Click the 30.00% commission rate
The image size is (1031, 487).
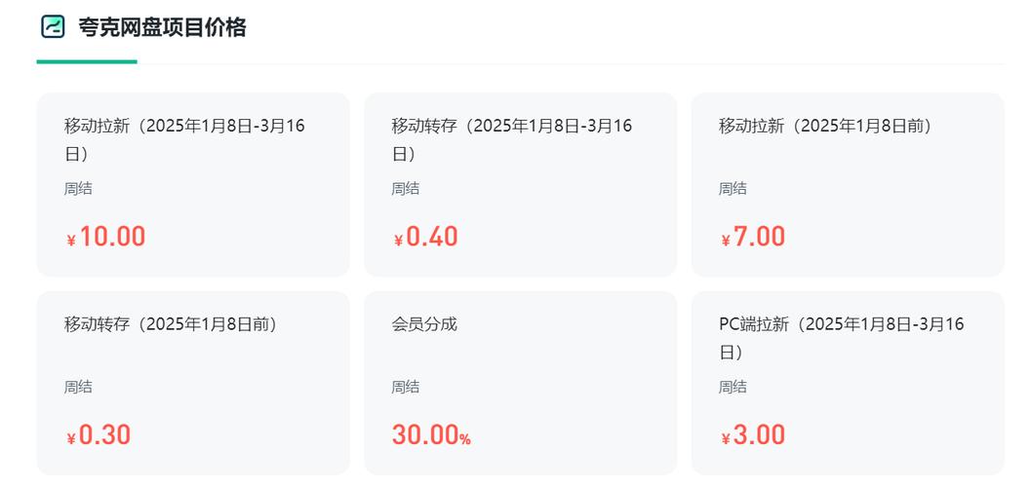click(431, 435)
